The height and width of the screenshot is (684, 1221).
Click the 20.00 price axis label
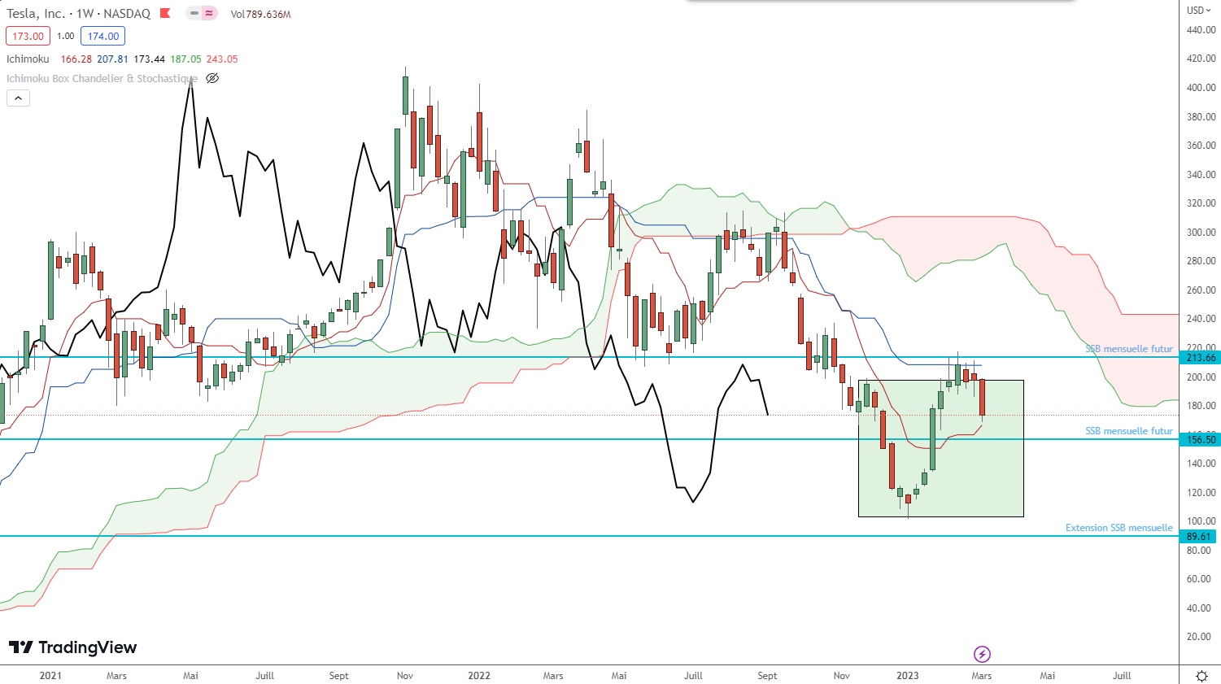1199,637
